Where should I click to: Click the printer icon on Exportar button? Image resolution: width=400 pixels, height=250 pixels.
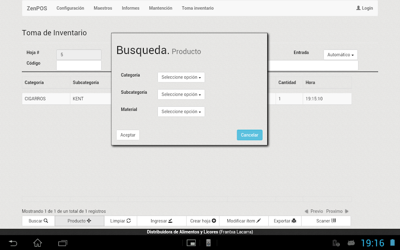294,221
